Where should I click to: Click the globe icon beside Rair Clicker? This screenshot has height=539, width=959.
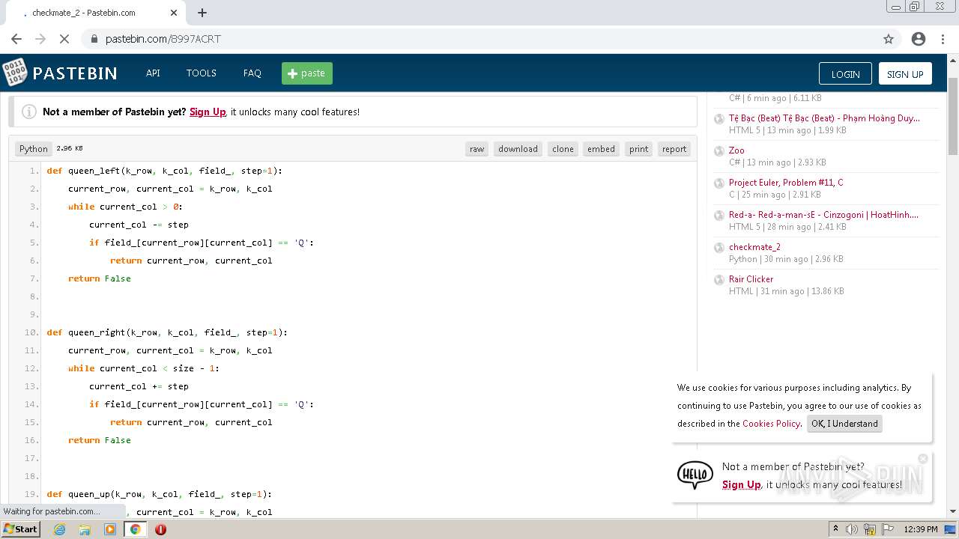719,280
